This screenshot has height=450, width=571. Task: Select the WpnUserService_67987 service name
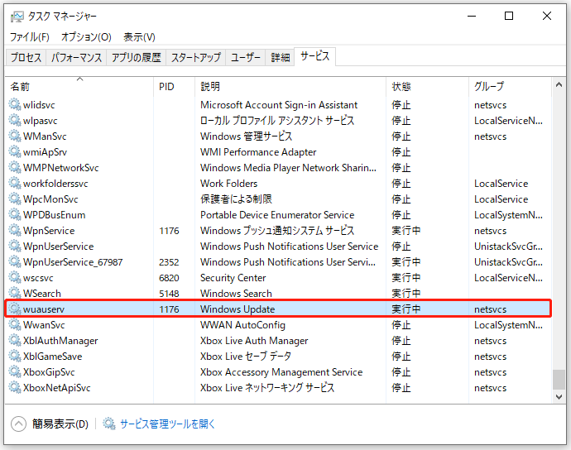73,262
